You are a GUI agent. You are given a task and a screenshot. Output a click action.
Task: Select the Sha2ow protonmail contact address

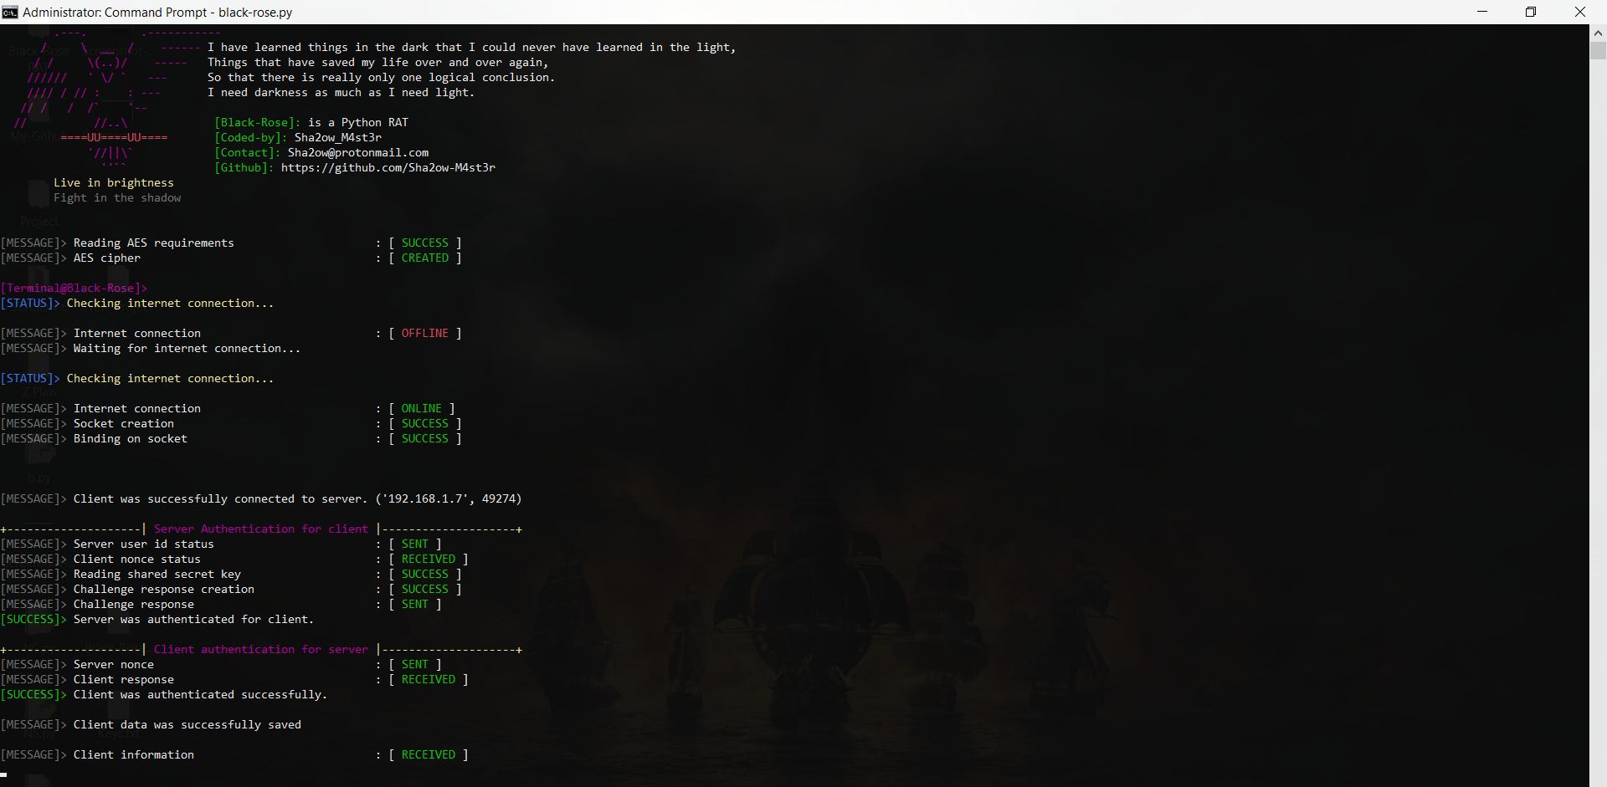(357, 152)
